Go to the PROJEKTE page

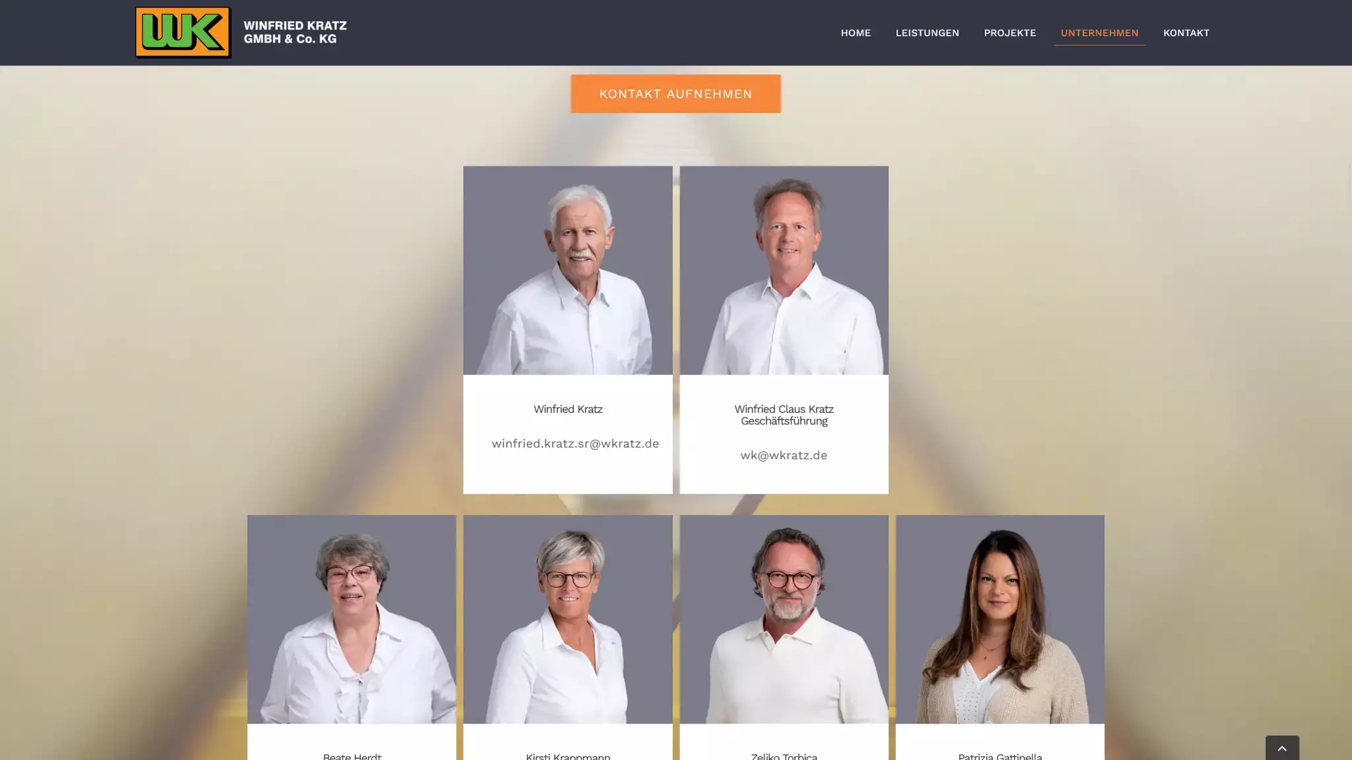click(1009, 33)
